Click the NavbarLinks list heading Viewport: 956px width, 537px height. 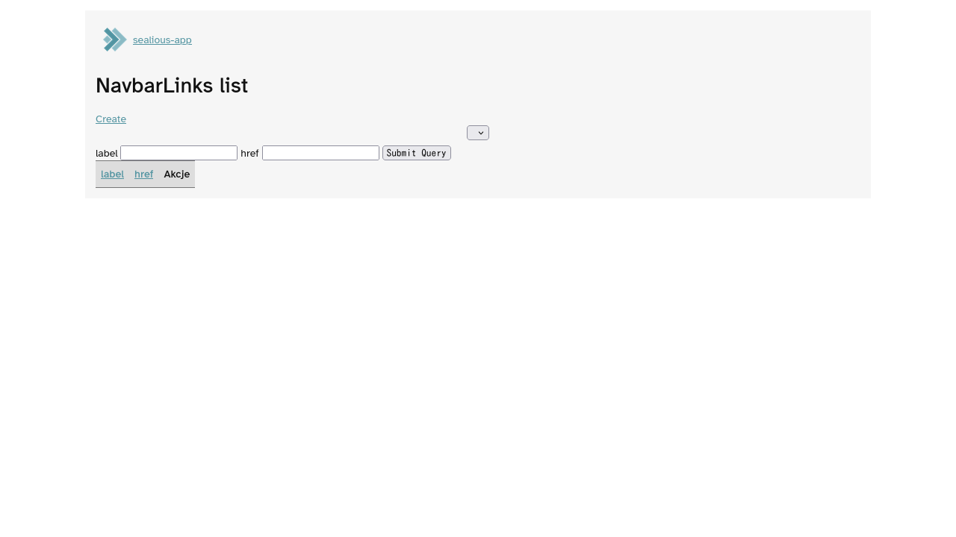coord(172,86)
